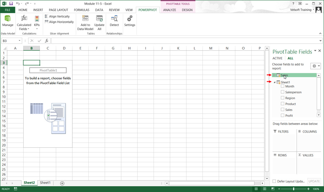Click Align Vertically slicer option
This screenshot has width=324, height=192.
click(57, 17)
